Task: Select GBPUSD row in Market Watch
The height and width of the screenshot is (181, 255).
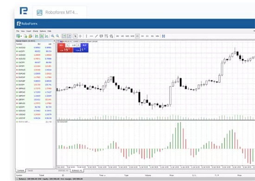Action: [34, 103]
